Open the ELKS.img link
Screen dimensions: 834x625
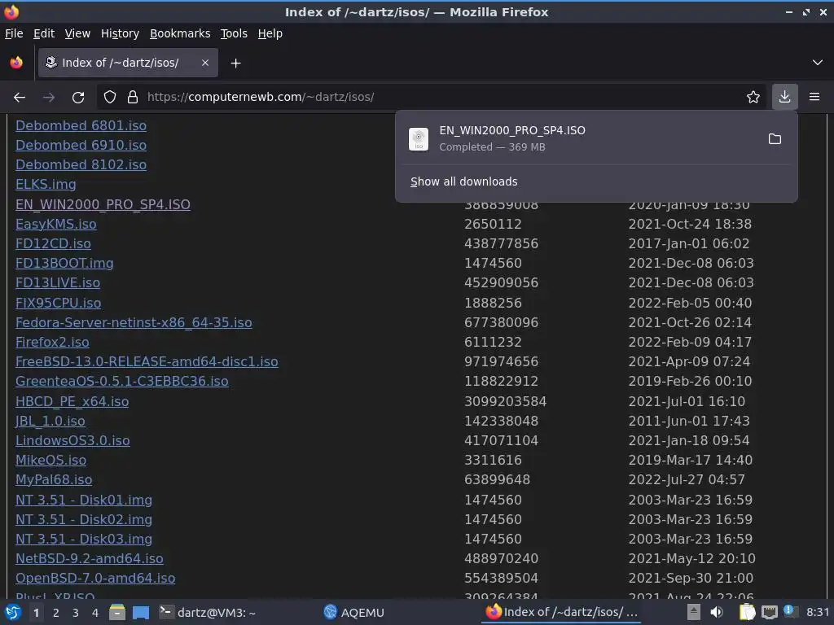[x=46, y=185]
